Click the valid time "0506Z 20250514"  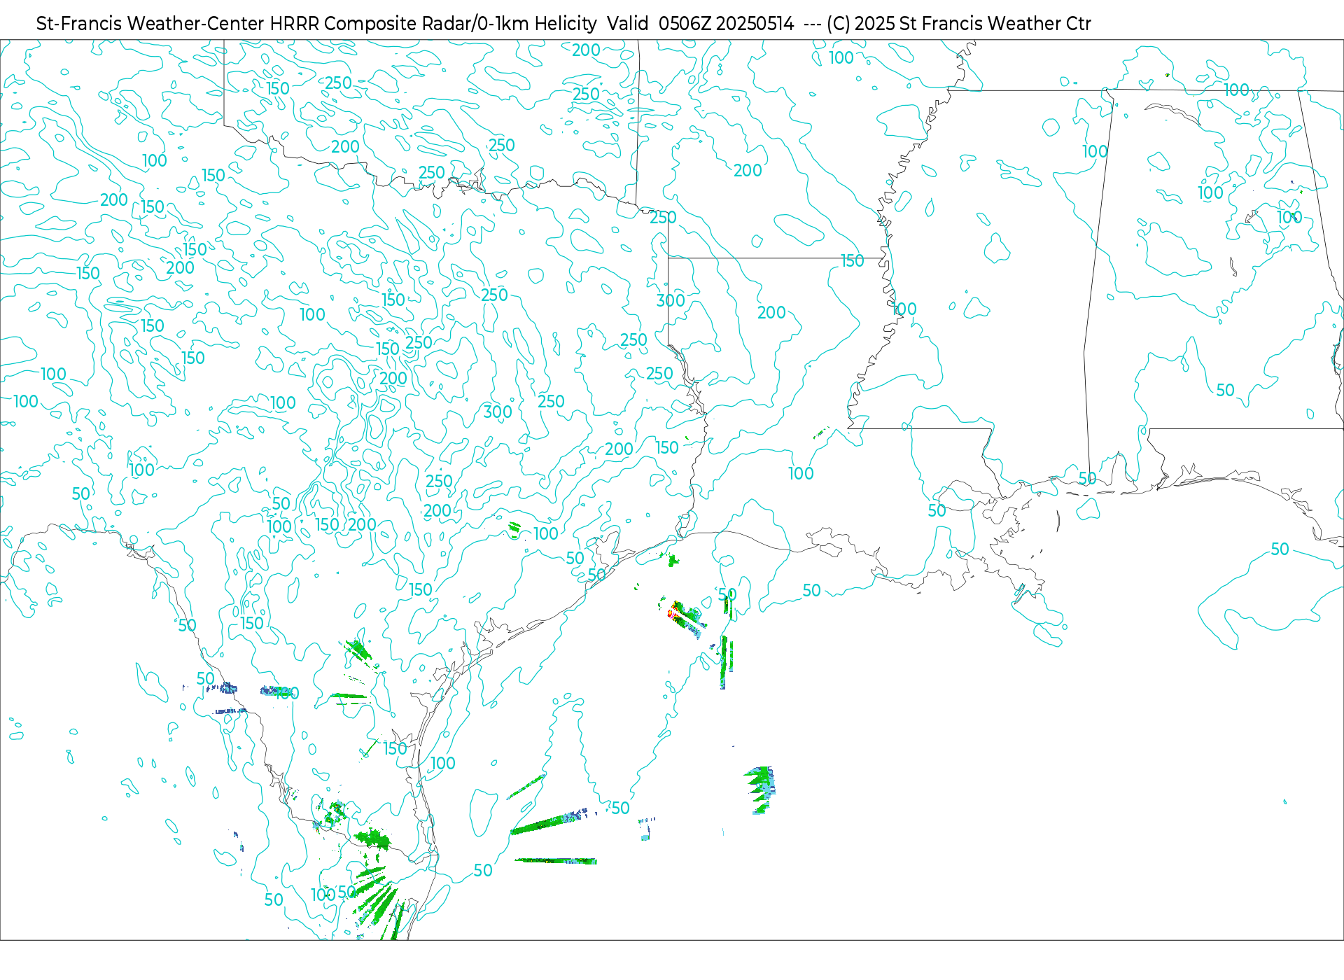point(727,24)
